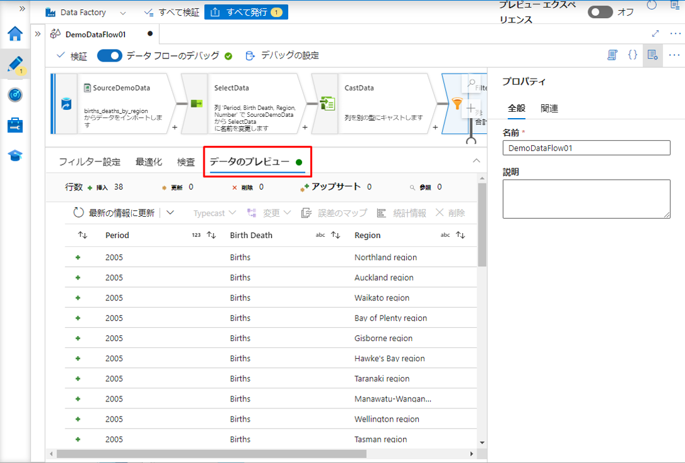Collapse the bottom settings panel chevron

(477, 161)
